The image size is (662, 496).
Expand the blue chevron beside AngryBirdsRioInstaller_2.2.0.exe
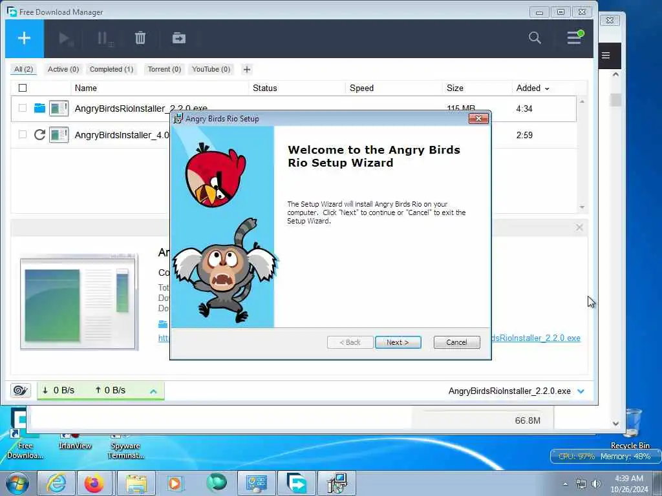[x=581, y=391]
